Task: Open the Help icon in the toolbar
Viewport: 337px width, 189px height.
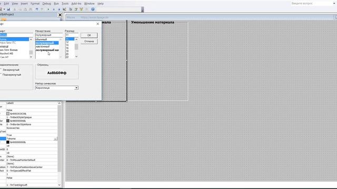Action: click(x=93, y=9)
